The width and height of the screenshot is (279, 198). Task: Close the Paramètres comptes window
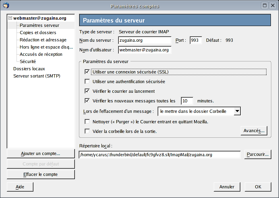coord(273,6)
